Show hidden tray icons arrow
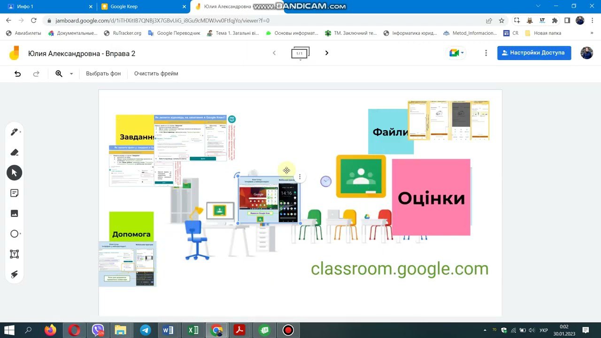Screen dimensions: 601x338 coord(485,330)
